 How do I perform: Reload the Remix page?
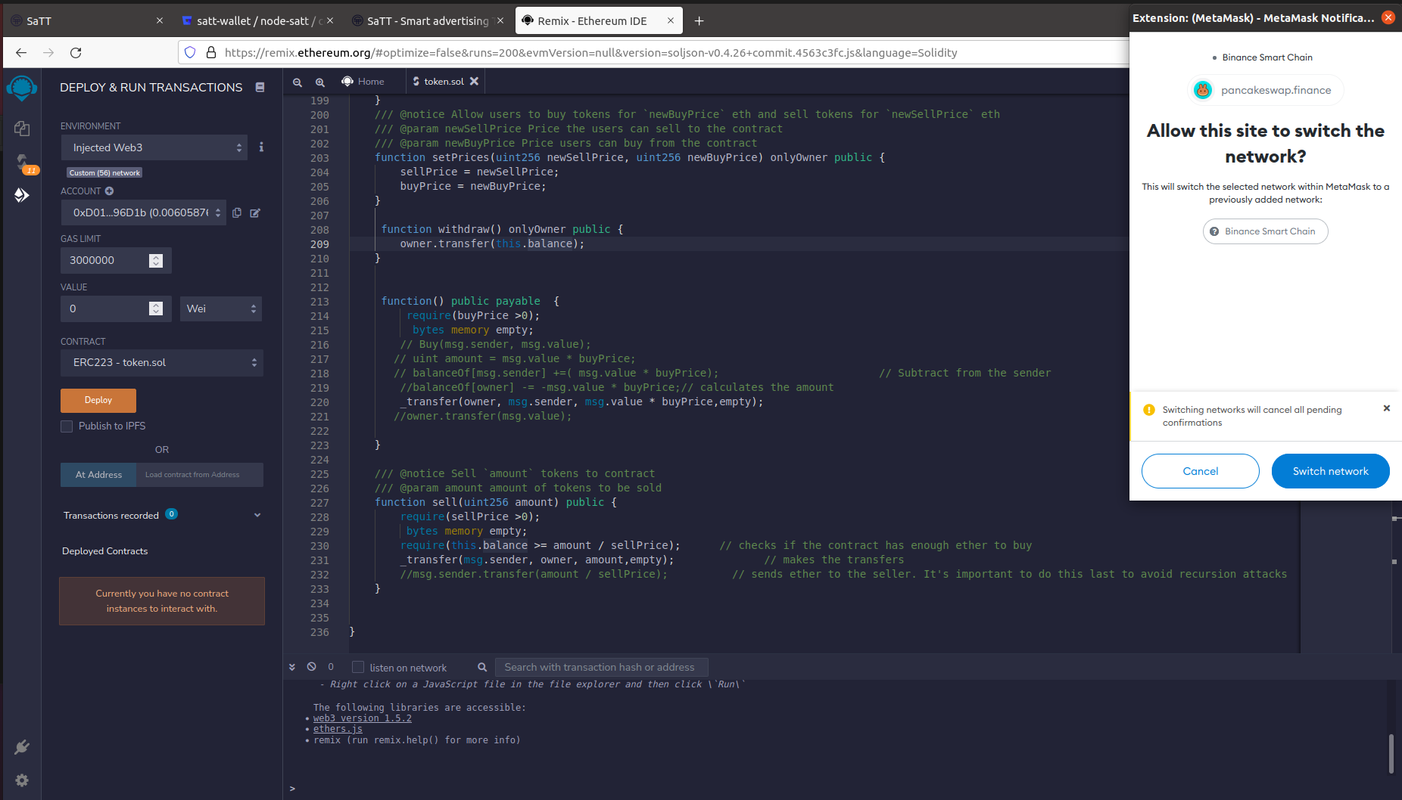[x=76, y=52]
